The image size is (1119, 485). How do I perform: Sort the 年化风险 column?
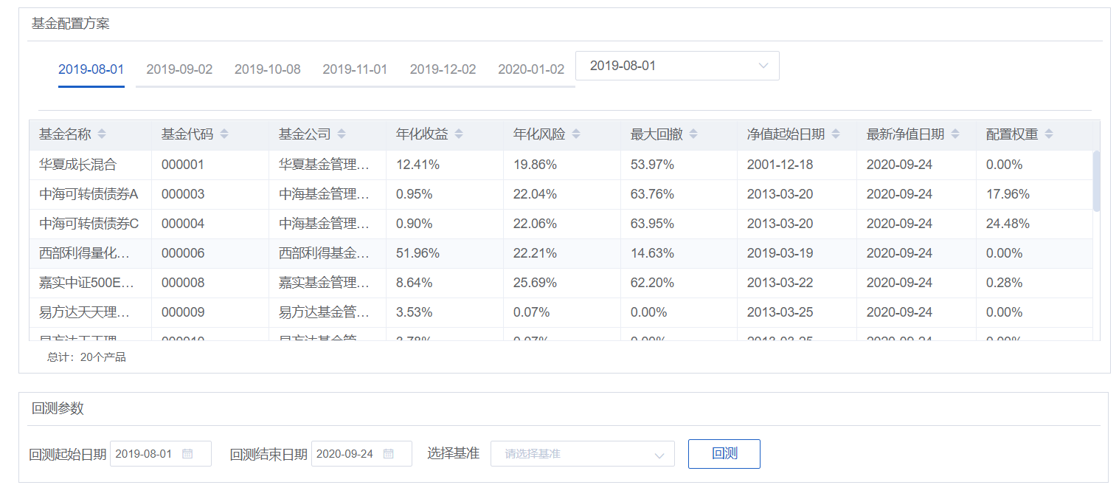tap(575, 134)
